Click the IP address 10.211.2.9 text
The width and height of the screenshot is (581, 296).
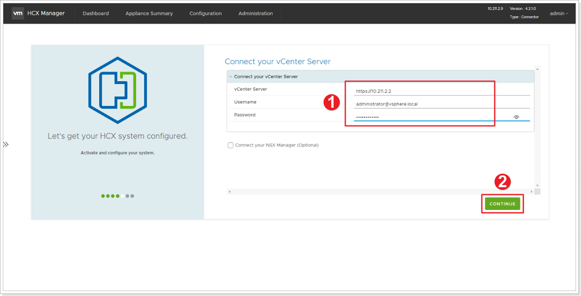point(495,8)
